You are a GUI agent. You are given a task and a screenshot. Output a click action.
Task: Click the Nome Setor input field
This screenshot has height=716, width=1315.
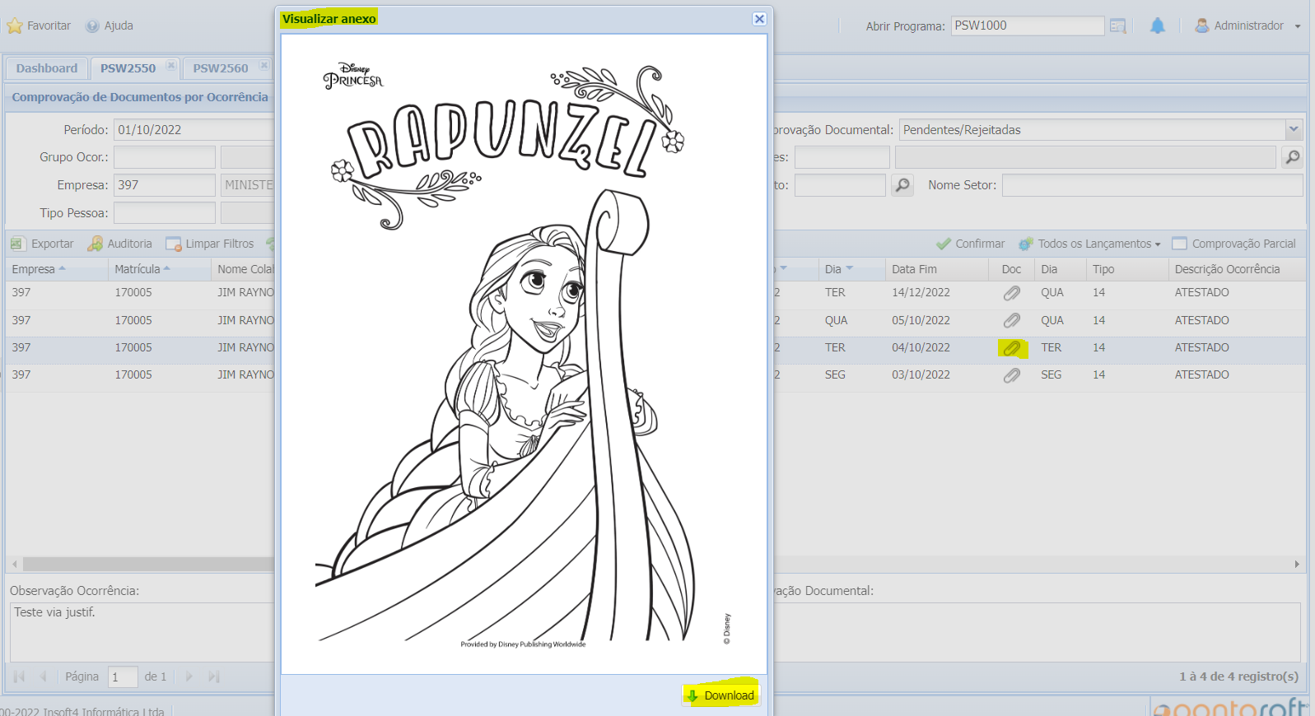(1152, 185)
